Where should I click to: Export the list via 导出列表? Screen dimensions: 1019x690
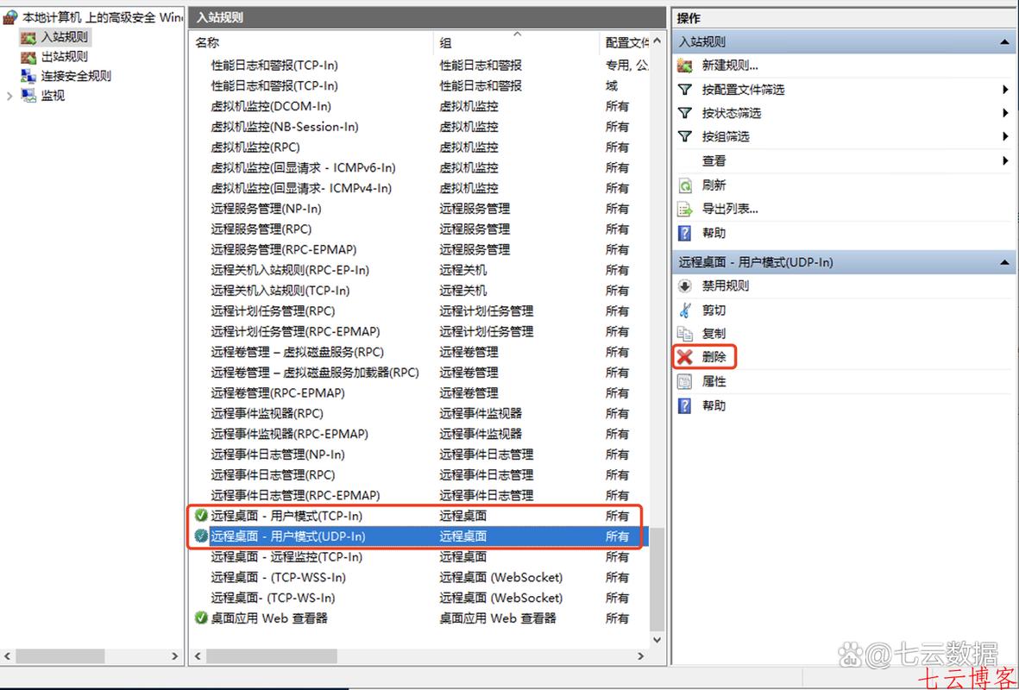tap(727, 209)
